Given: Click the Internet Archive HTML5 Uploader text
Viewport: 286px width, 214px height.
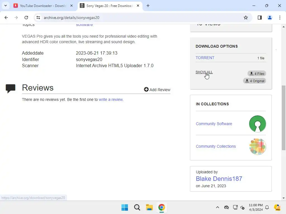Looking at the screenshot, I should point(115,66).
